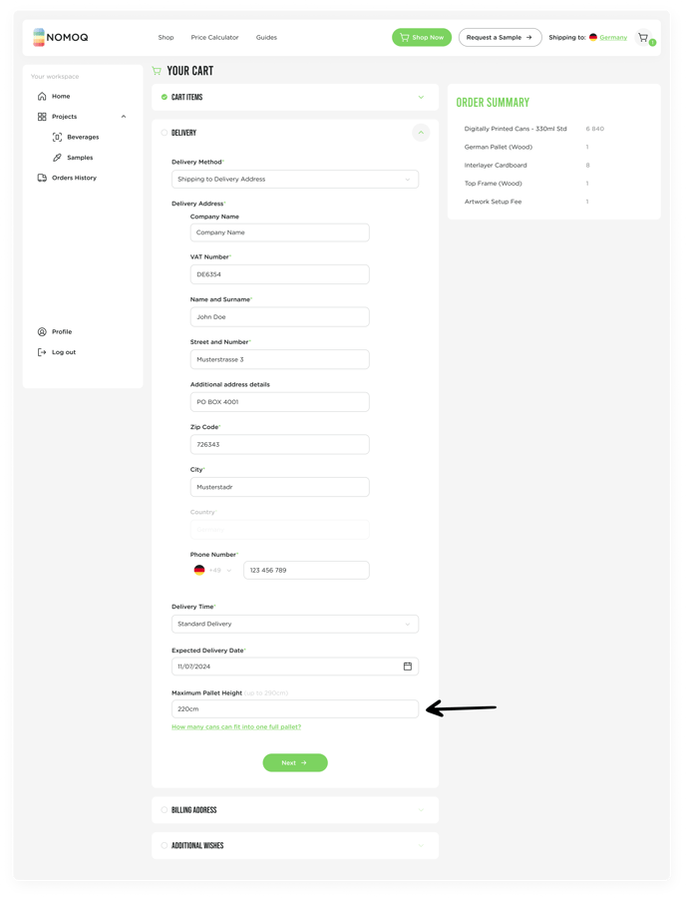Click the green Next button
The height and width of the screenshot is (899, 686).
[x=295, y=763]
